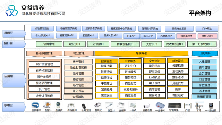Click the 健康手环 wristband device icon
Viewport: 222px width, 125px height.
35,106
